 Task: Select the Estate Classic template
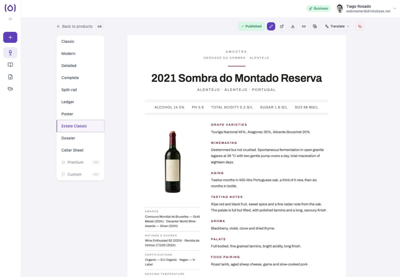tap(81, 126)
